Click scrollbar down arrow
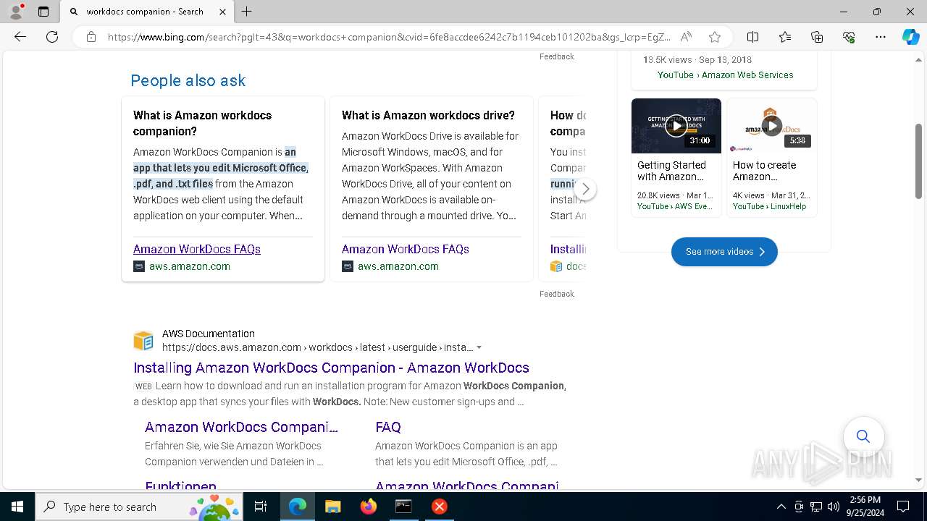 918,479
